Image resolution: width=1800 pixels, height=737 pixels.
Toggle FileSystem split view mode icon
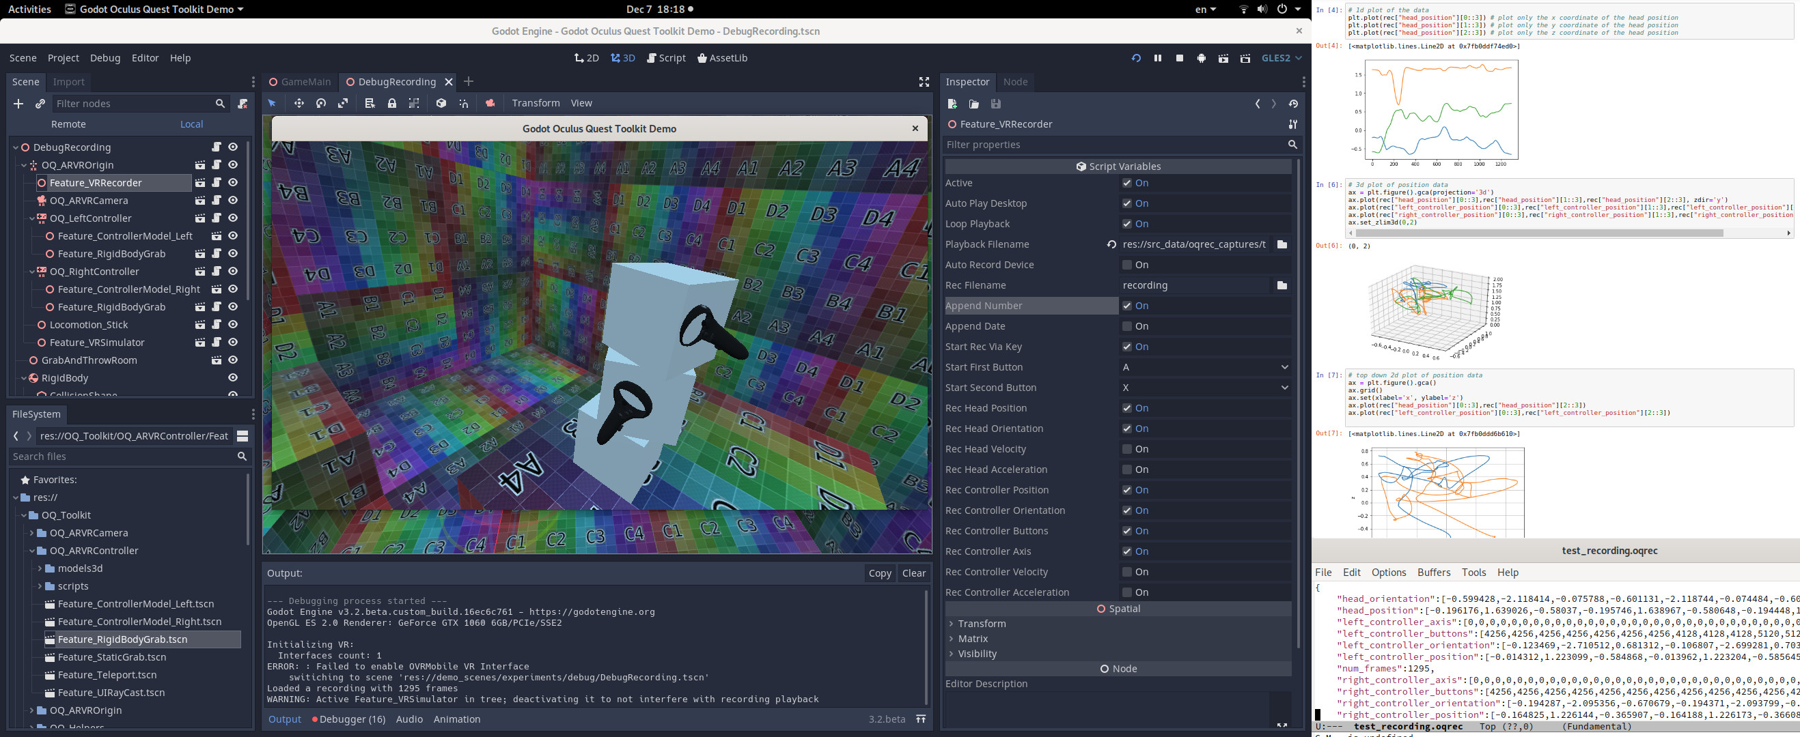click(243, 436)
